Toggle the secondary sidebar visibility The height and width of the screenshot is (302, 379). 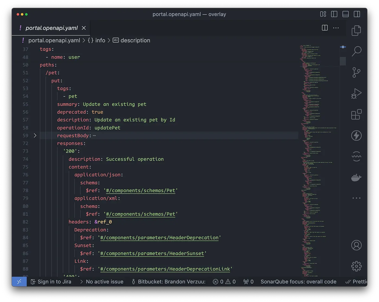pos(357,14)
